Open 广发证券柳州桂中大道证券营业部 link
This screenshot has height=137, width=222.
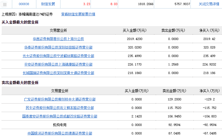(x=60, y=99)
